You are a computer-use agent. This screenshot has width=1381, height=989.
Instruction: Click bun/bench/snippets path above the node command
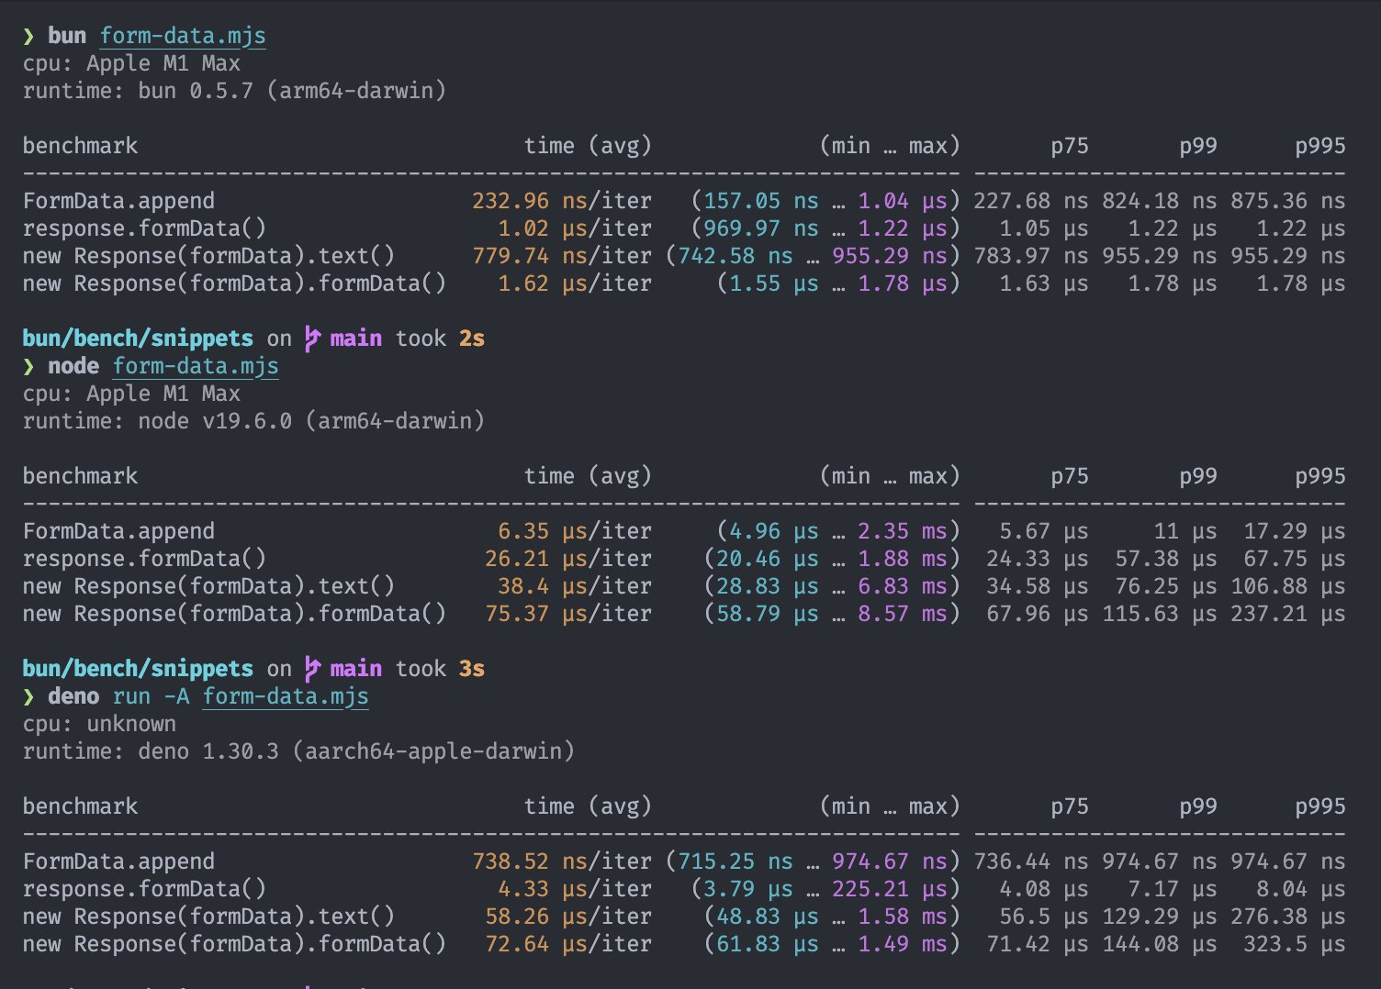coord(138,339)
